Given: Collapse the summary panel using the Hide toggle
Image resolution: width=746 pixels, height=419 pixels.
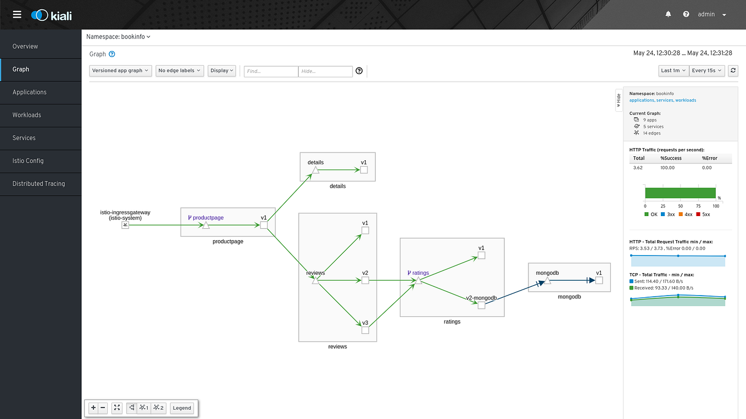Looking at the screenshot, I should tap(619, 100).
